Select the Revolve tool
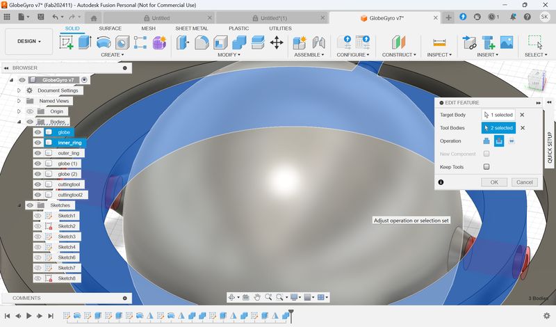Screen dimensions: 556x327 (x=103, y=42)
